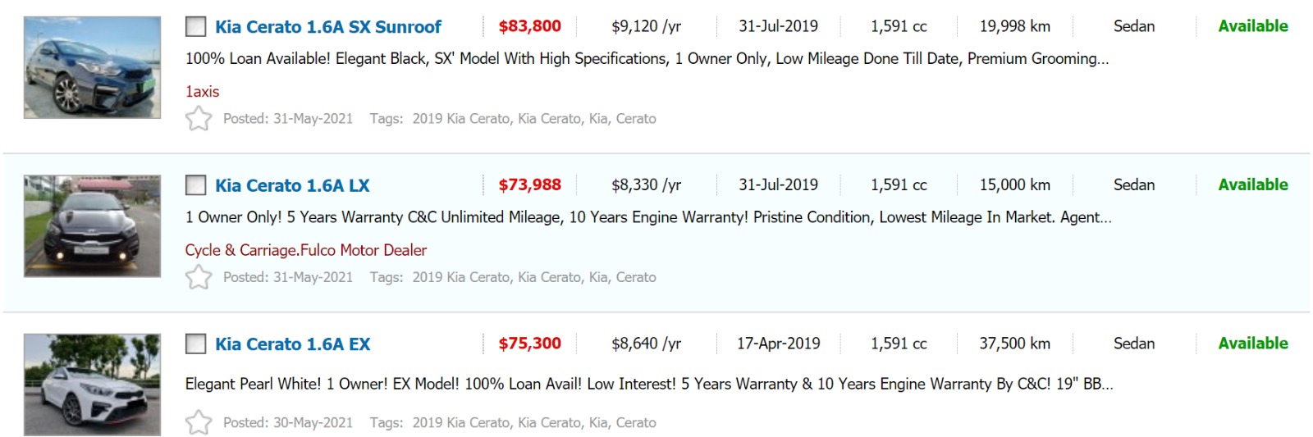Click the '100% Loan Available! Elegant Black' description
The image size is (1313, 437).
click(x=647, y=58)
